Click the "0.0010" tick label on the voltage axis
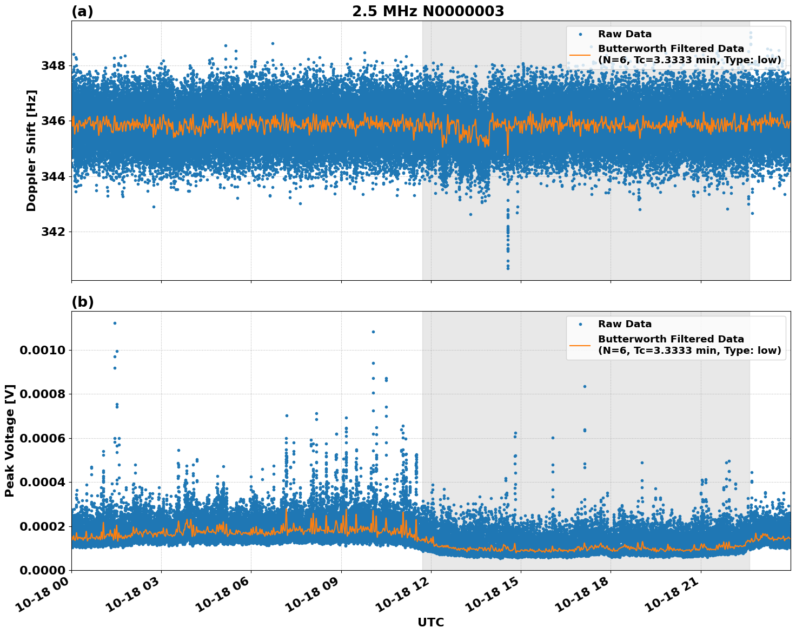The image size is (796, 634). [x=42, y=351]
